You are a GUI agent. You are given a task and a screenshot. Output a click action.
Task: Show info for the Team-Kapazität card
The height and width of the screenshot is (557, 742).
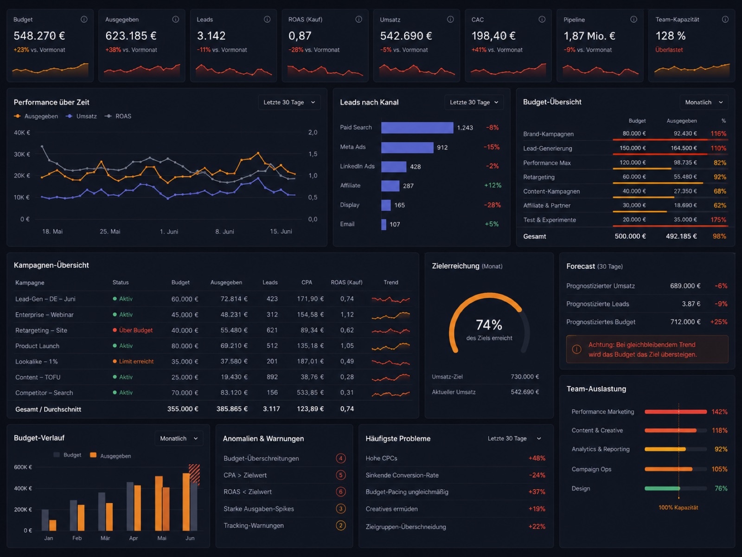pos(725,19)
